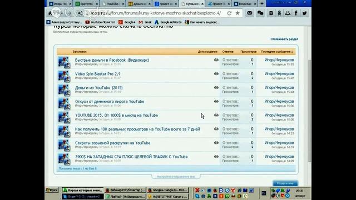Viewport: 356px width, 200px height.
Task: Open a new browser tab with plus
Action: [x=262, y=4]
